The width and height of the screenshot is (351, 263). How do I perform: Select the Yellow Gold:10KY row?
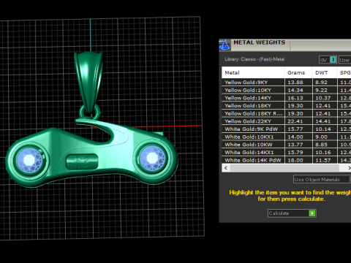point(287,90)
